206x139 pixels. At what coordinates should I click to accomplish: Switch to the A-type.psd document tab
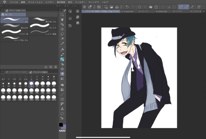(129, 12)
